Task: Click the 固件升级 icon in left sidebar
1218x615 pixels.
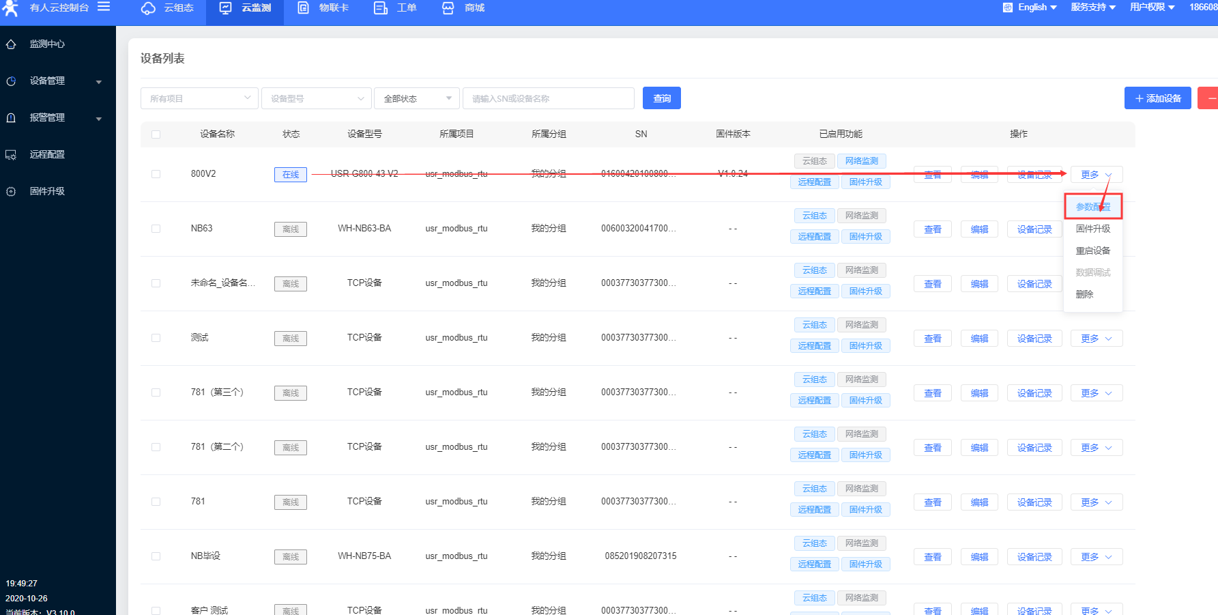Action: click(x=11, y=192)
